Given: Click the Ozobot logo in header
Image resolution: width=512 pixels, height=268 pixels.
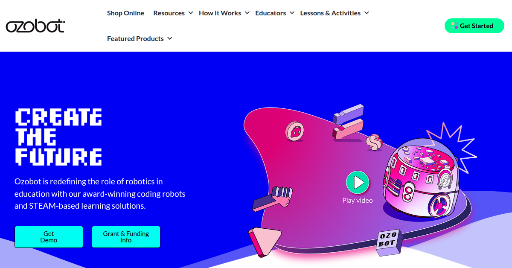Looking at the screenshot, I should [35, 26].
